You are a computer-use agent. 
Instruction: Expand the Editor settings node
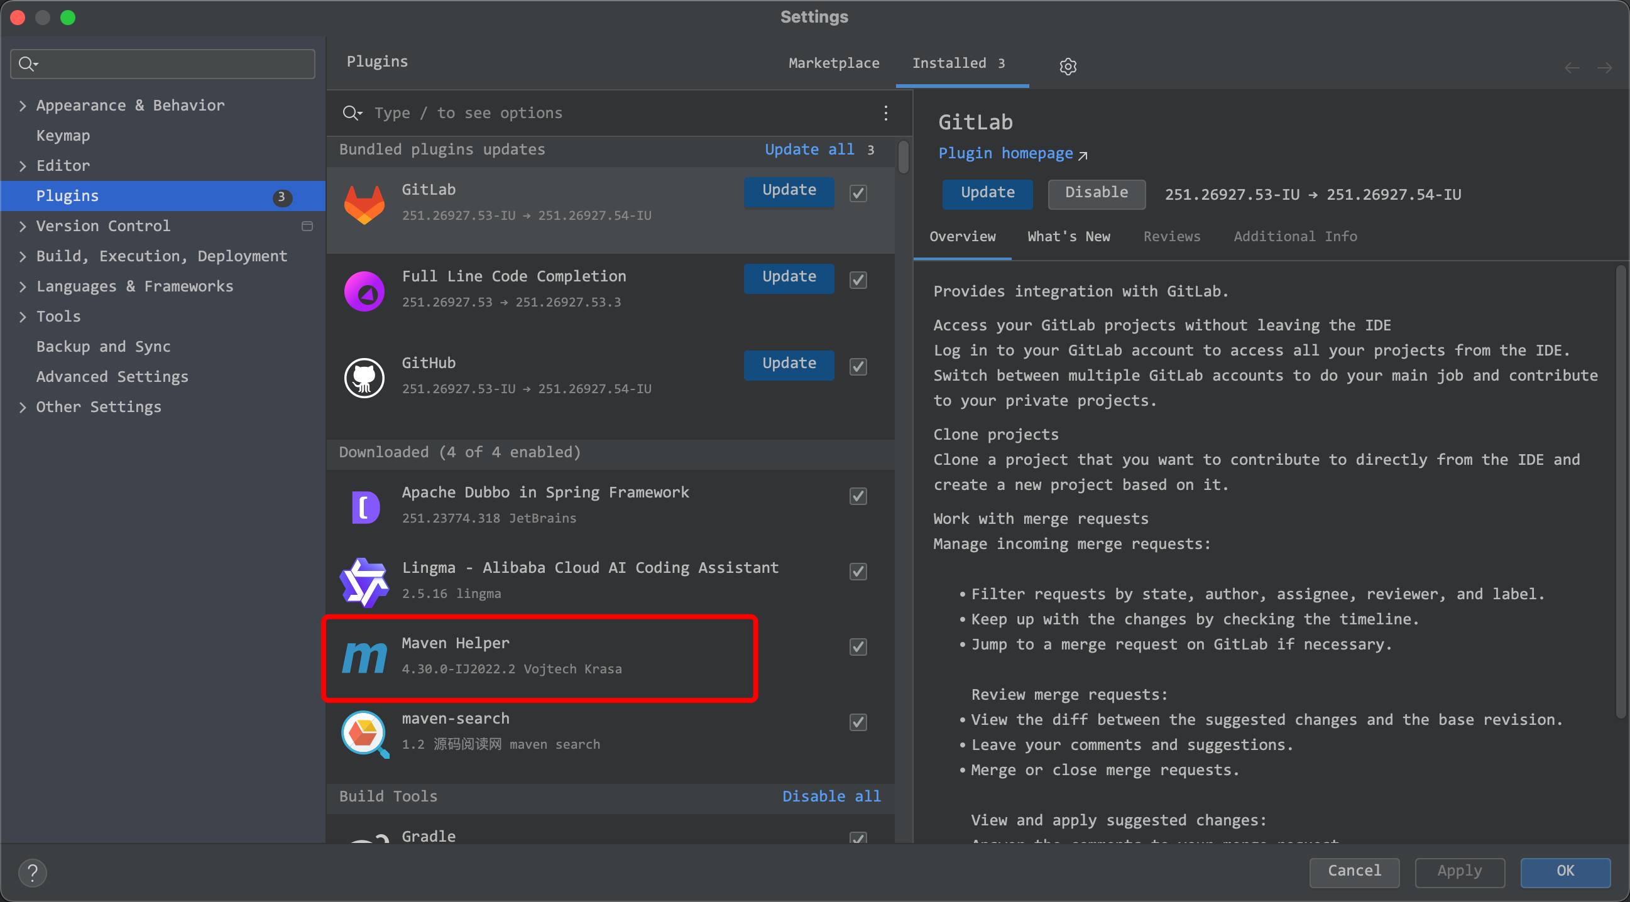click(23, 166)
